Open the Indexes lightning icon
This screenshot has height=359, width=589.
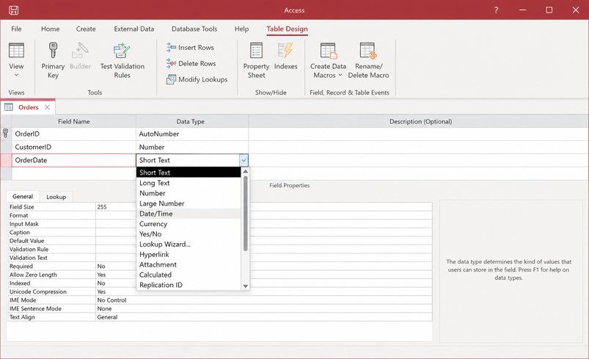pyautogui.click(x=285, y=50)
